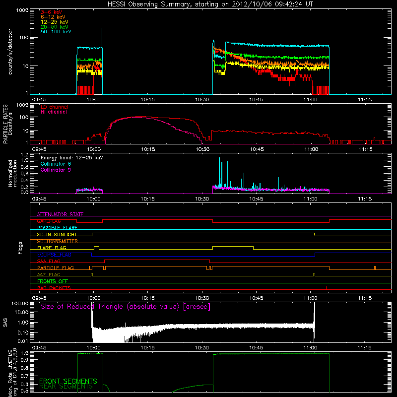The image size is (397, 397).
Task: Click the BAD_PACKETS tick near 11:04
Action: [326, 288]
